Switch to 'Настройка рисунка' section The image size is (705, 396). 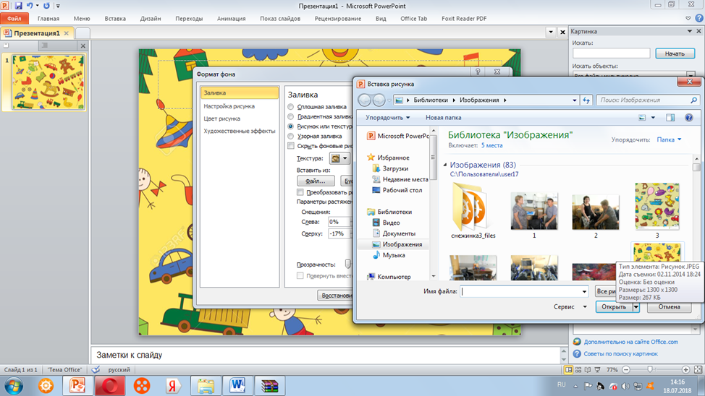coord(229,106)
